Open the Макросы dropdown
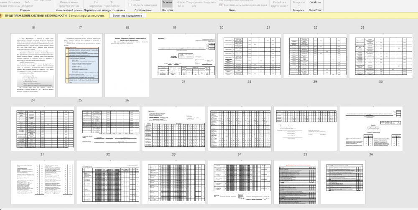Screen dimensions: 418x210 click(x=298, y=3)
